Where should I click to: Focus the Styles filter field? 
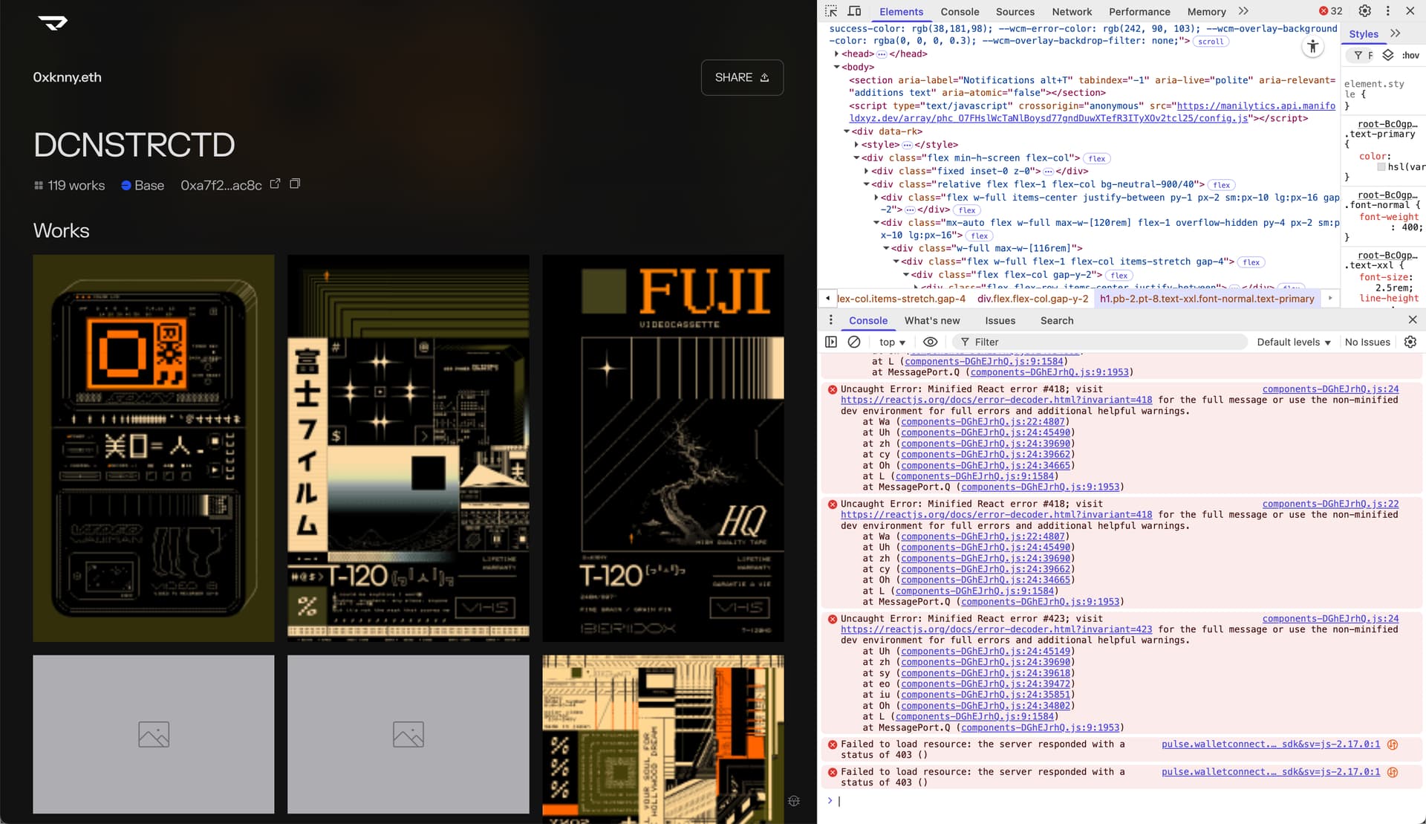pyautogui.click(x=1363, y=55)
